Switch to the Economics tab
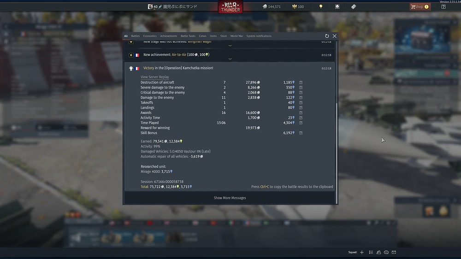The height and width of the screenshot is (259, 461). pyautogui.click(x=150, y=36)
